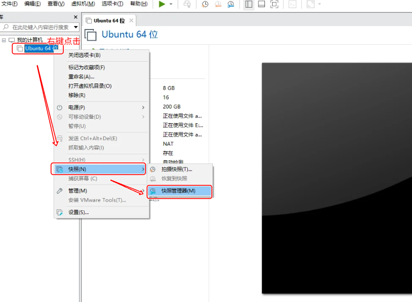Click the 200 GB disk value
The width and height of the screenshot is (412, 302).
(x=172, y=107)
